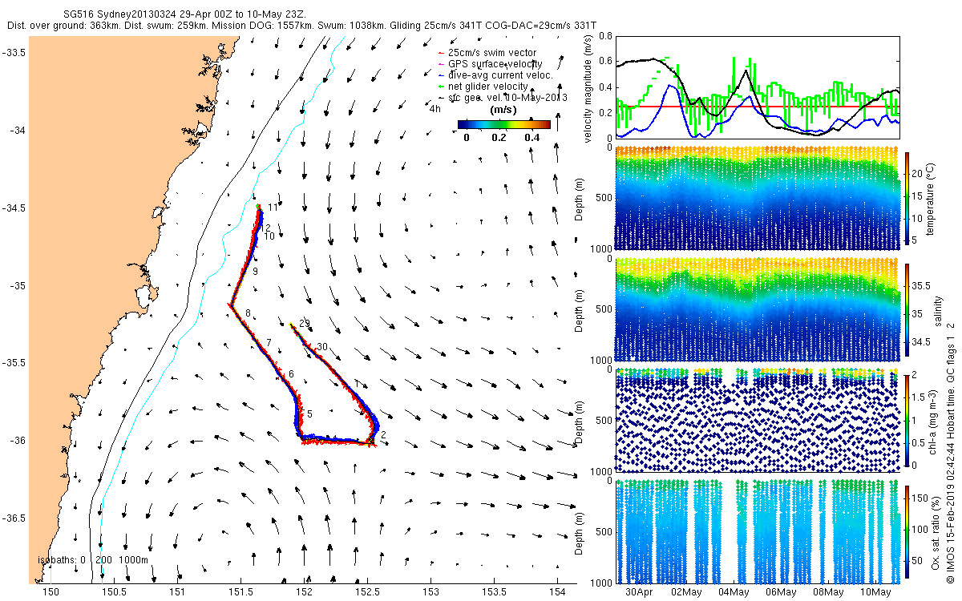Click the chl-a colorbar on the right
Viewport: 962px width, 601px height.
tap(907, 420)
